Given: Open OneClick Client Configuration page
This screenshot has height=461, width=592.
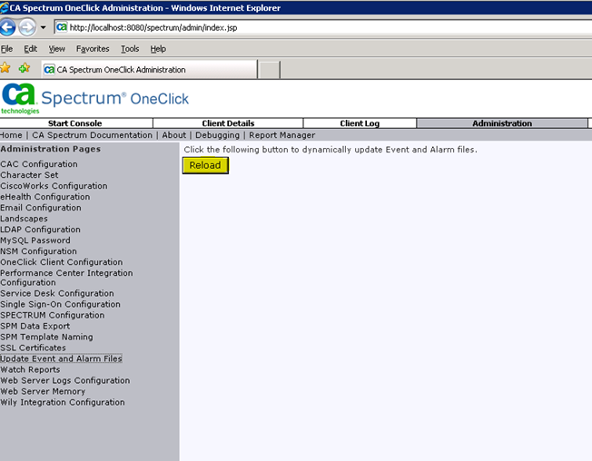Looking at the screenshot, I should 62,262.
